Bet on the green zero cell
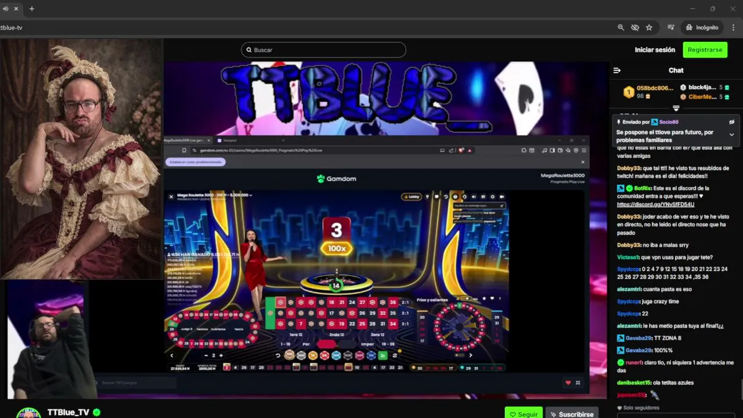Image resolution: width=743 pixels, height=418 pixels. (270, 313)
